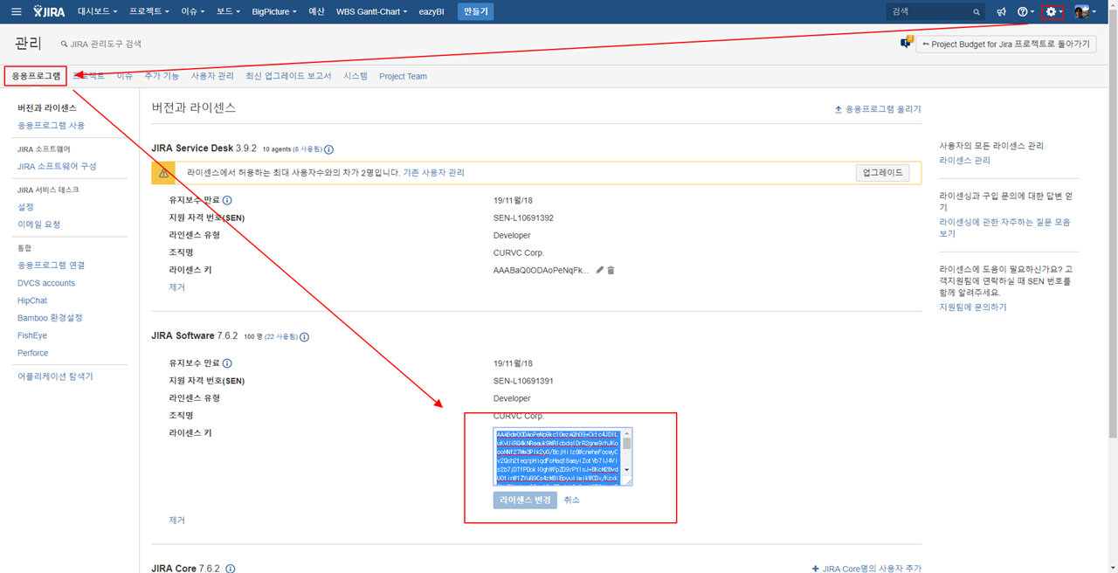This screenshot has height=573, width=1118.
Task: Expand the WBS Gantt-Chart dropdown menu
Action: tap(371, 12)
